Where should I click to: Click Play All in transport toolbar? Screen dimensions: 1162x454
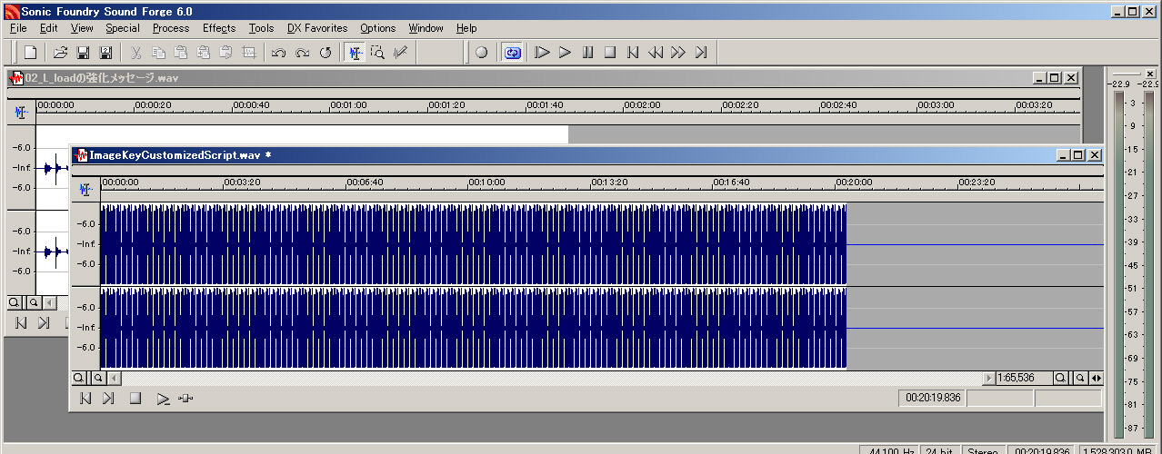pos(543,53)
